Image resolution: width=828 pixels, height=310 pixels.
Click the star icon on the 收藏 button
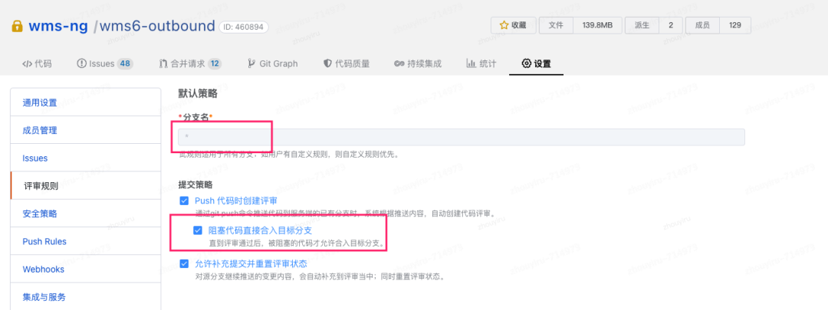point(504,24)
